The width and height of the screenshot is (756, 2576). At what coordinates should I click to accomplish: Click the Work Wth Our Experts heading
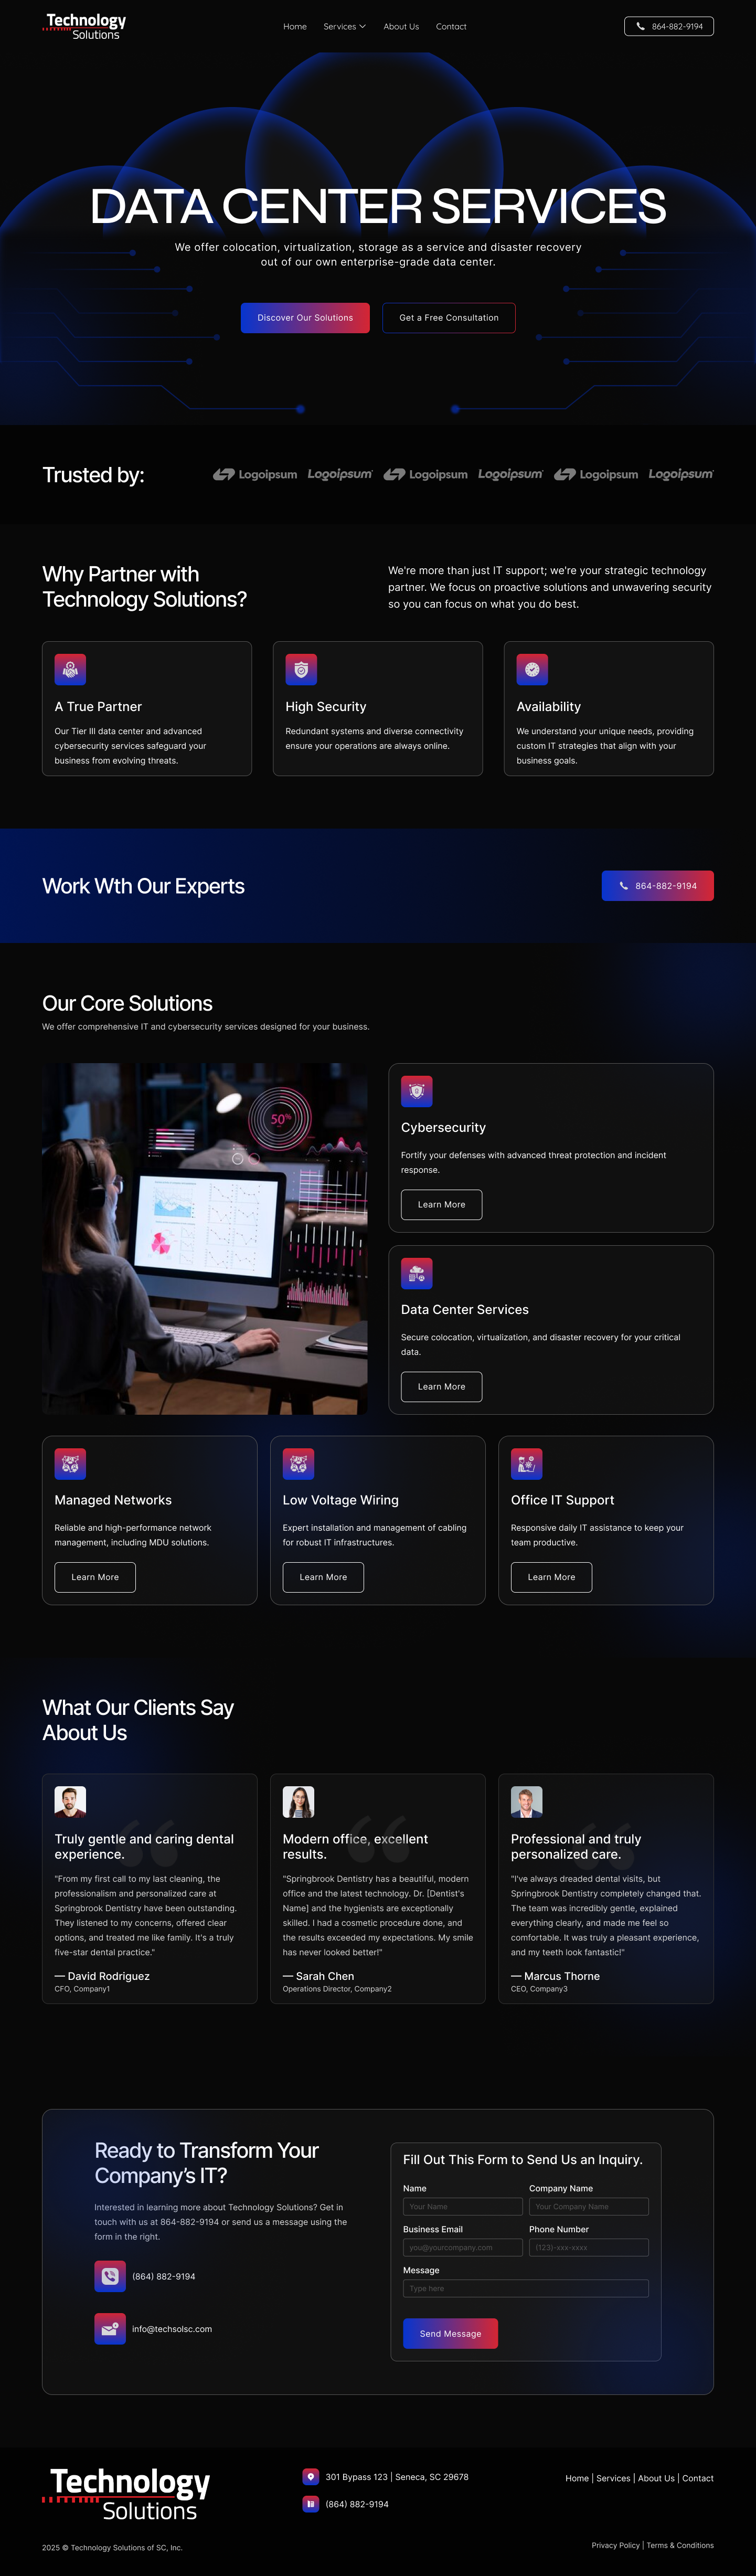pyautogui.click(x=143, y=886)
